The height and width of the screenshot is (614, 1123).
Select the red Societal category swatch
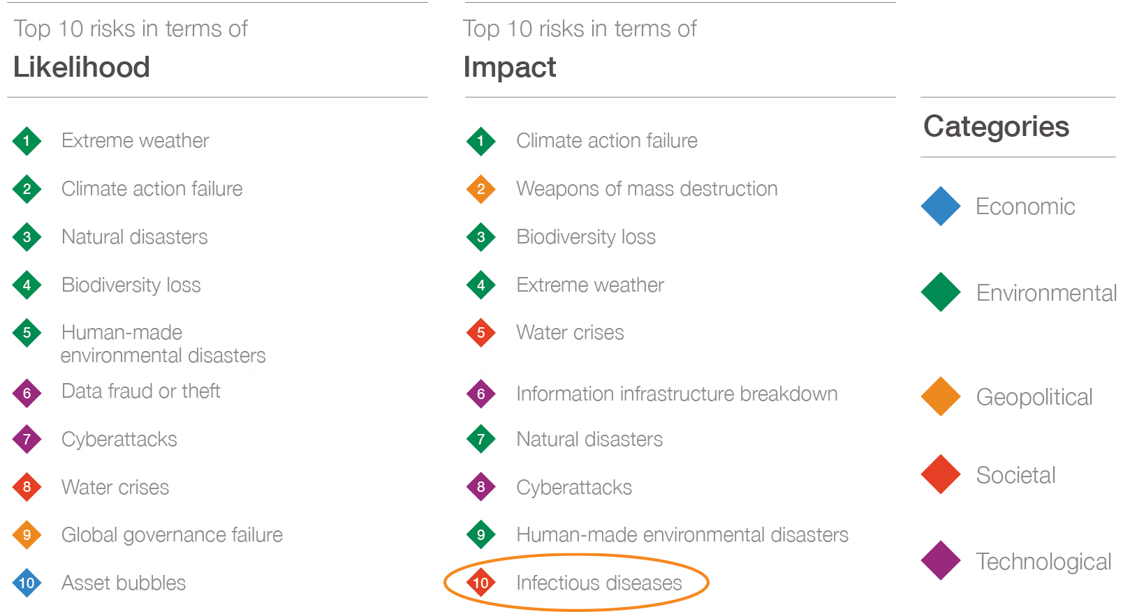click(x=941, y=474)
